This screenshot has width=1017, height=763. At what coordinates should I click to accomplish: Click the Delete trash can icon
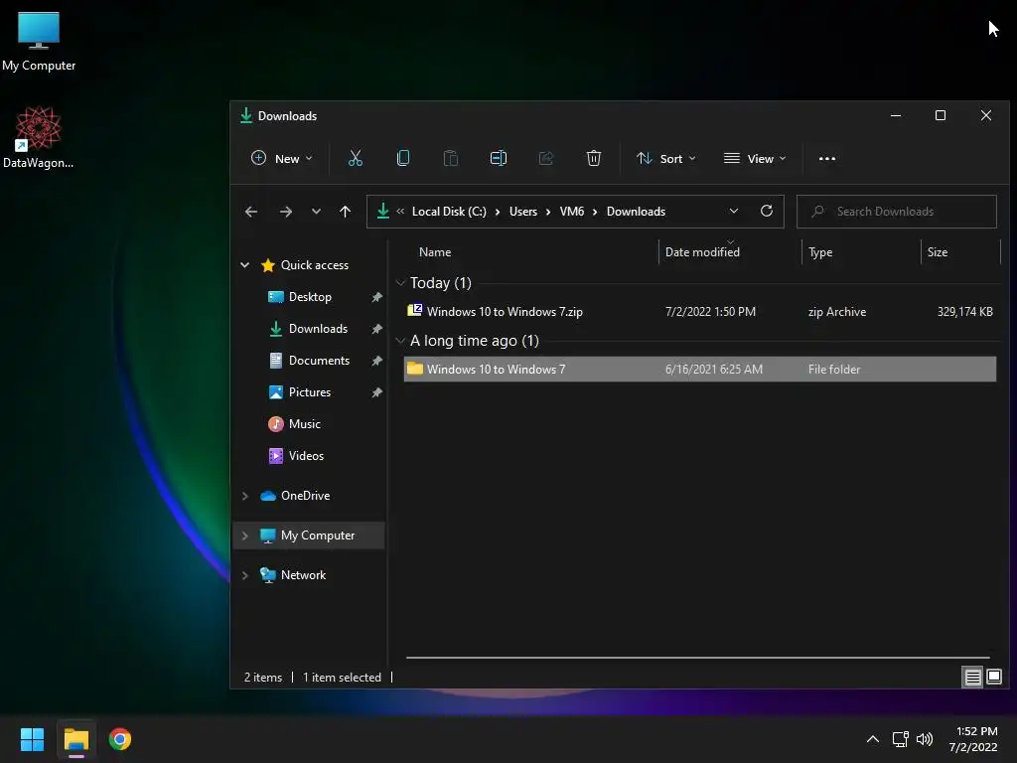594,158
